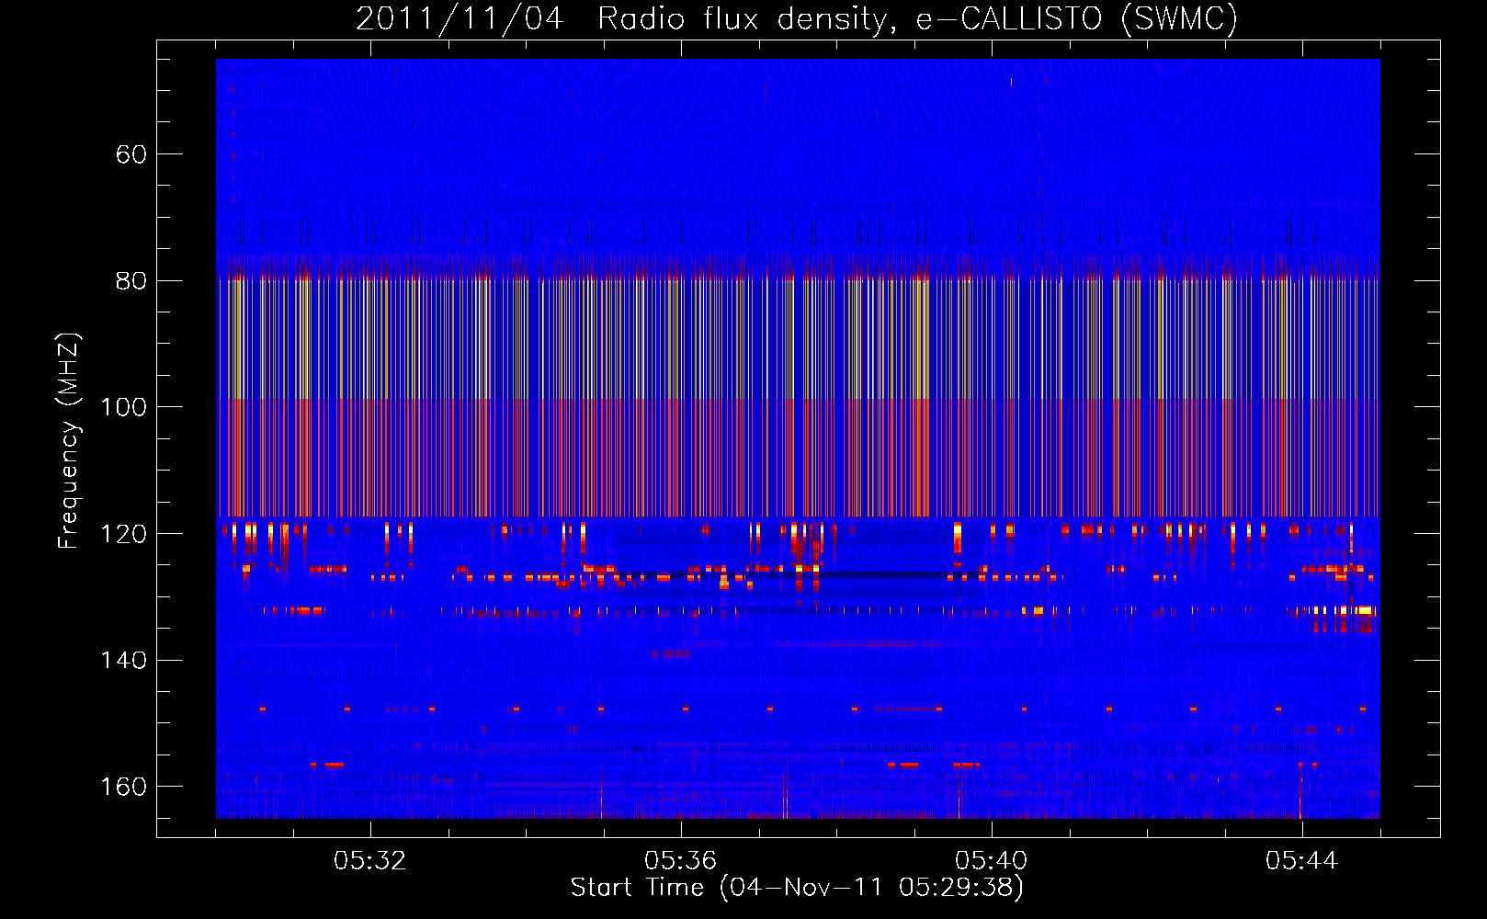
Task: Click the 05:32 time tick label
Action: click(370, 861)
